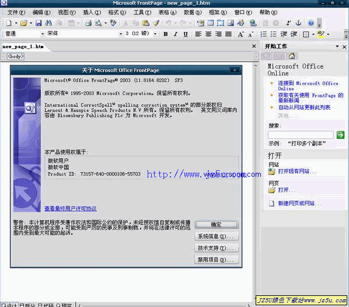The height and width of the screenshot is (307, 349).
Task: Select the <body> tag in quick tag selector
Action: 16,57
